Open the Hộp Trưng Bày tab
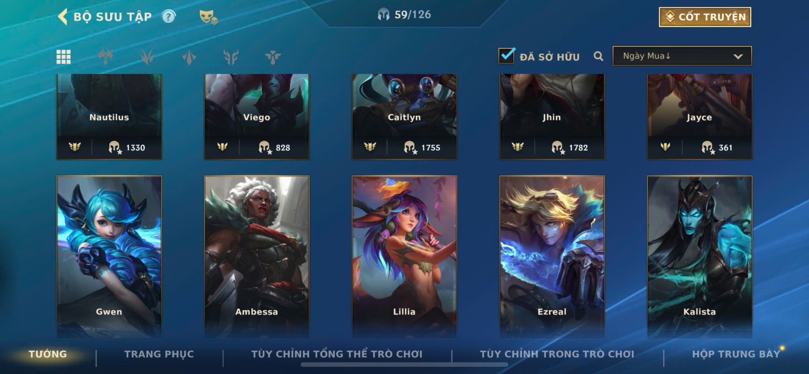The height and width of the screenshot is (374, 809). tap(736, 354)
